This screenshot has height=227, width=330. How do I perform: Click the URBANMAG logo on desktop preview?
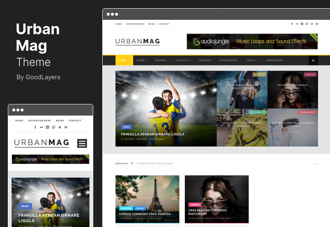[137, 42]
